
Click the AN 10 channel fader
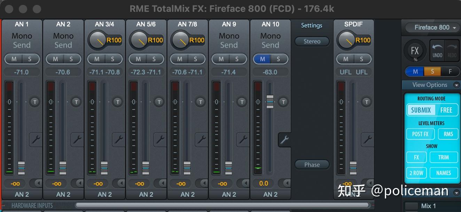pyautogui.click(x=270, y=103)
